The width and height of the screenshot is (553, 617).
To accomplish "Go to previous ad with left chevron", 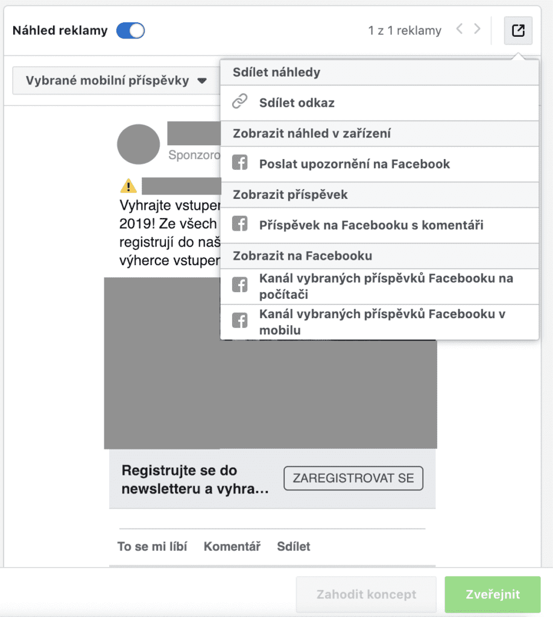I will pos(460,29).
